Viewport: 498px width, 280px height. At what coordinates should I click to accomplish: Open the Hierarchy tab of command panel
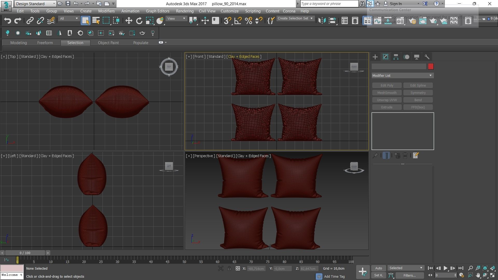tap(396, 57)
